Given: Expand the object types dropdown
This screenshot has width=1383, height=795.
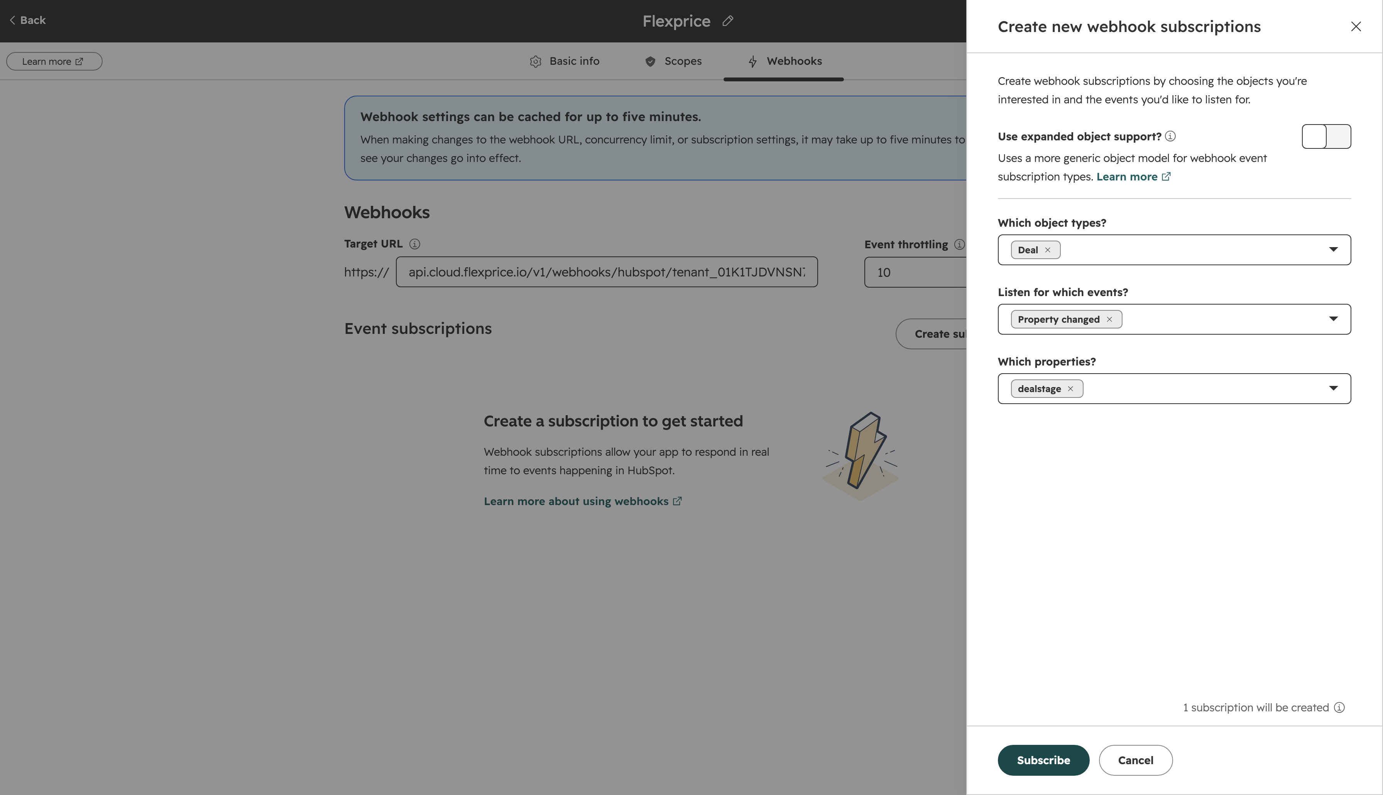Looking at the screenshot, I should click(x=1333, y=249).
